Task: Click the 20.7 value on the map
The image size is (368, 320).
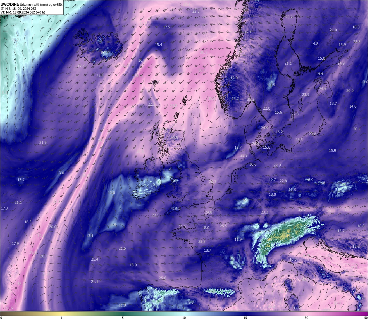Action: 43,256
